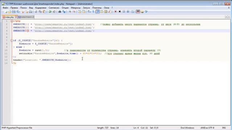Close the inactive second tab via its X
This screenshot has height=130, width=232.
point(33,17)
